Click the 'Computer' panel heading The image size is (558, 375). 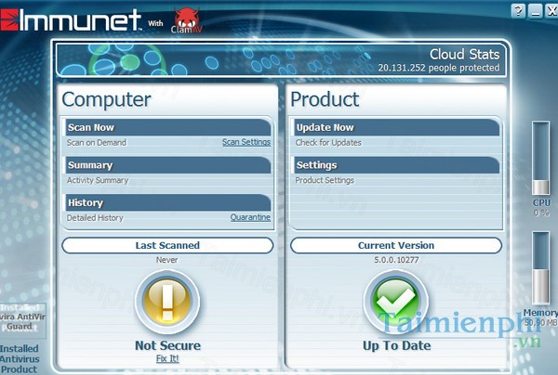[x=106, y=99]
